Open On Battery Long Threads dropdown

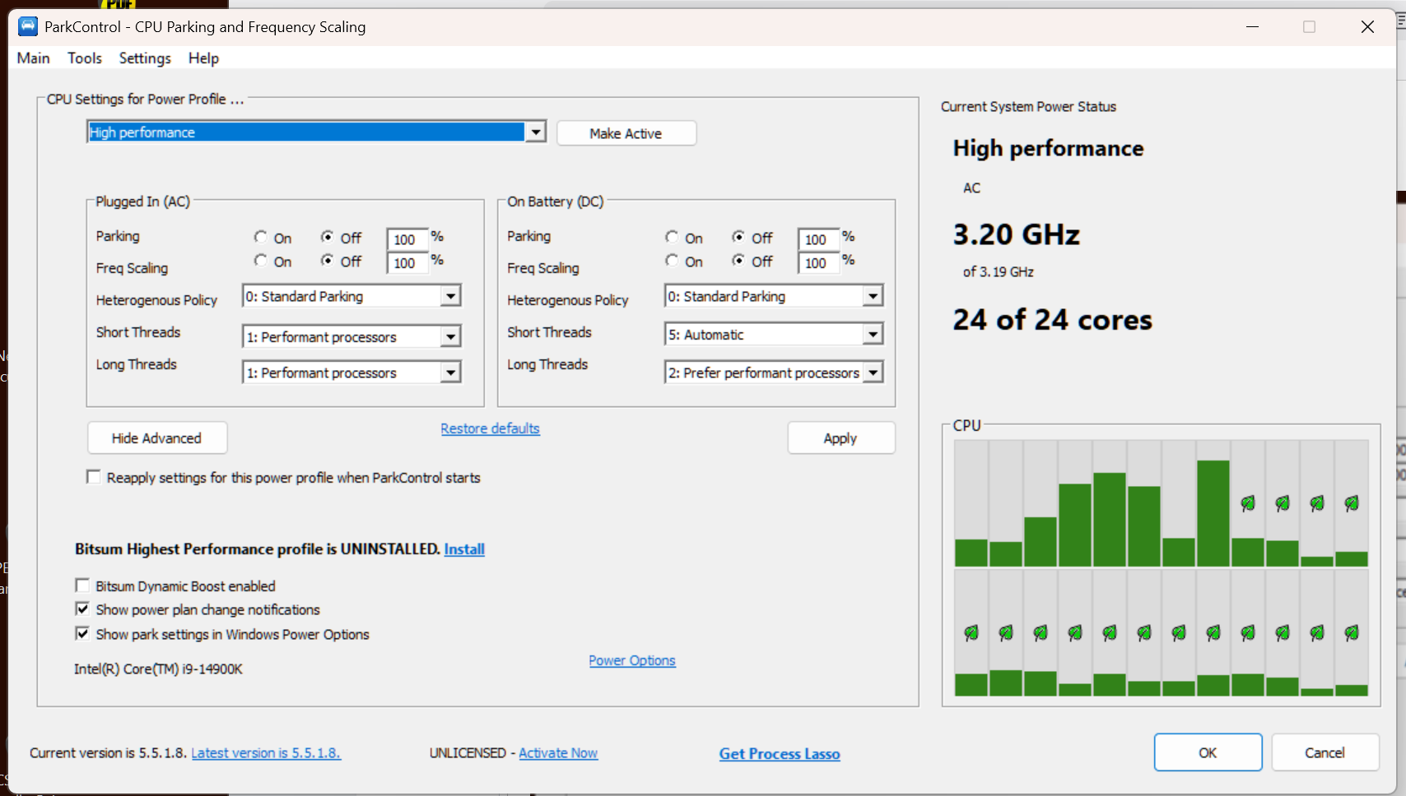[873, 373]
